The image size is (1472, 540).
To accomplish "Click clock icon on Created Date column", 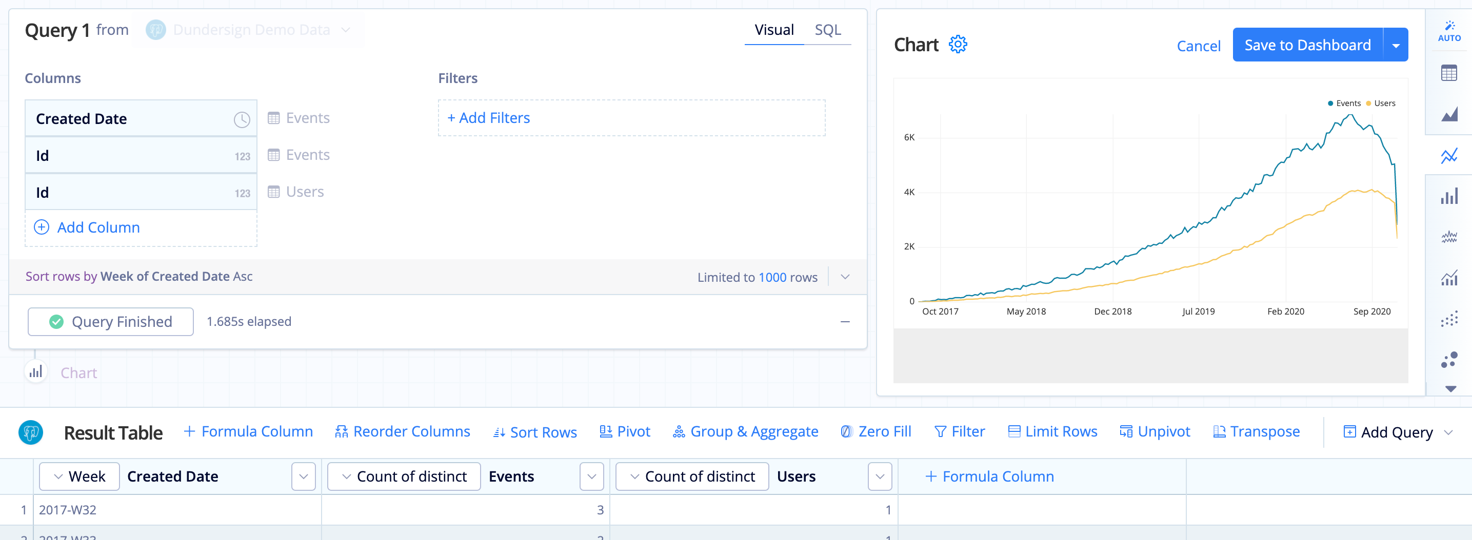I will coord(242,119).
